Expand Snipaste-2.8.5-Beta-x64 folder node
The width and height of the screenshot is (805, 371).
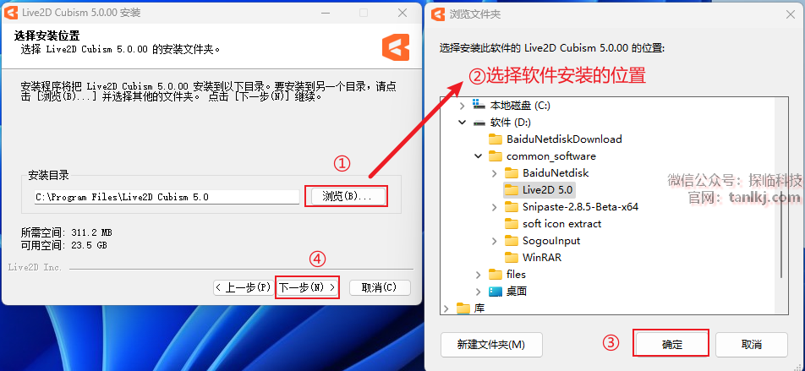pos(495,207)
